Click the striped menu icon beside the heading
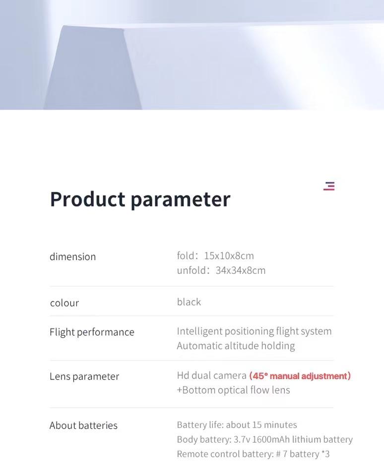Image resolution: width=384 pixels, height=461 pixels. 329,186
